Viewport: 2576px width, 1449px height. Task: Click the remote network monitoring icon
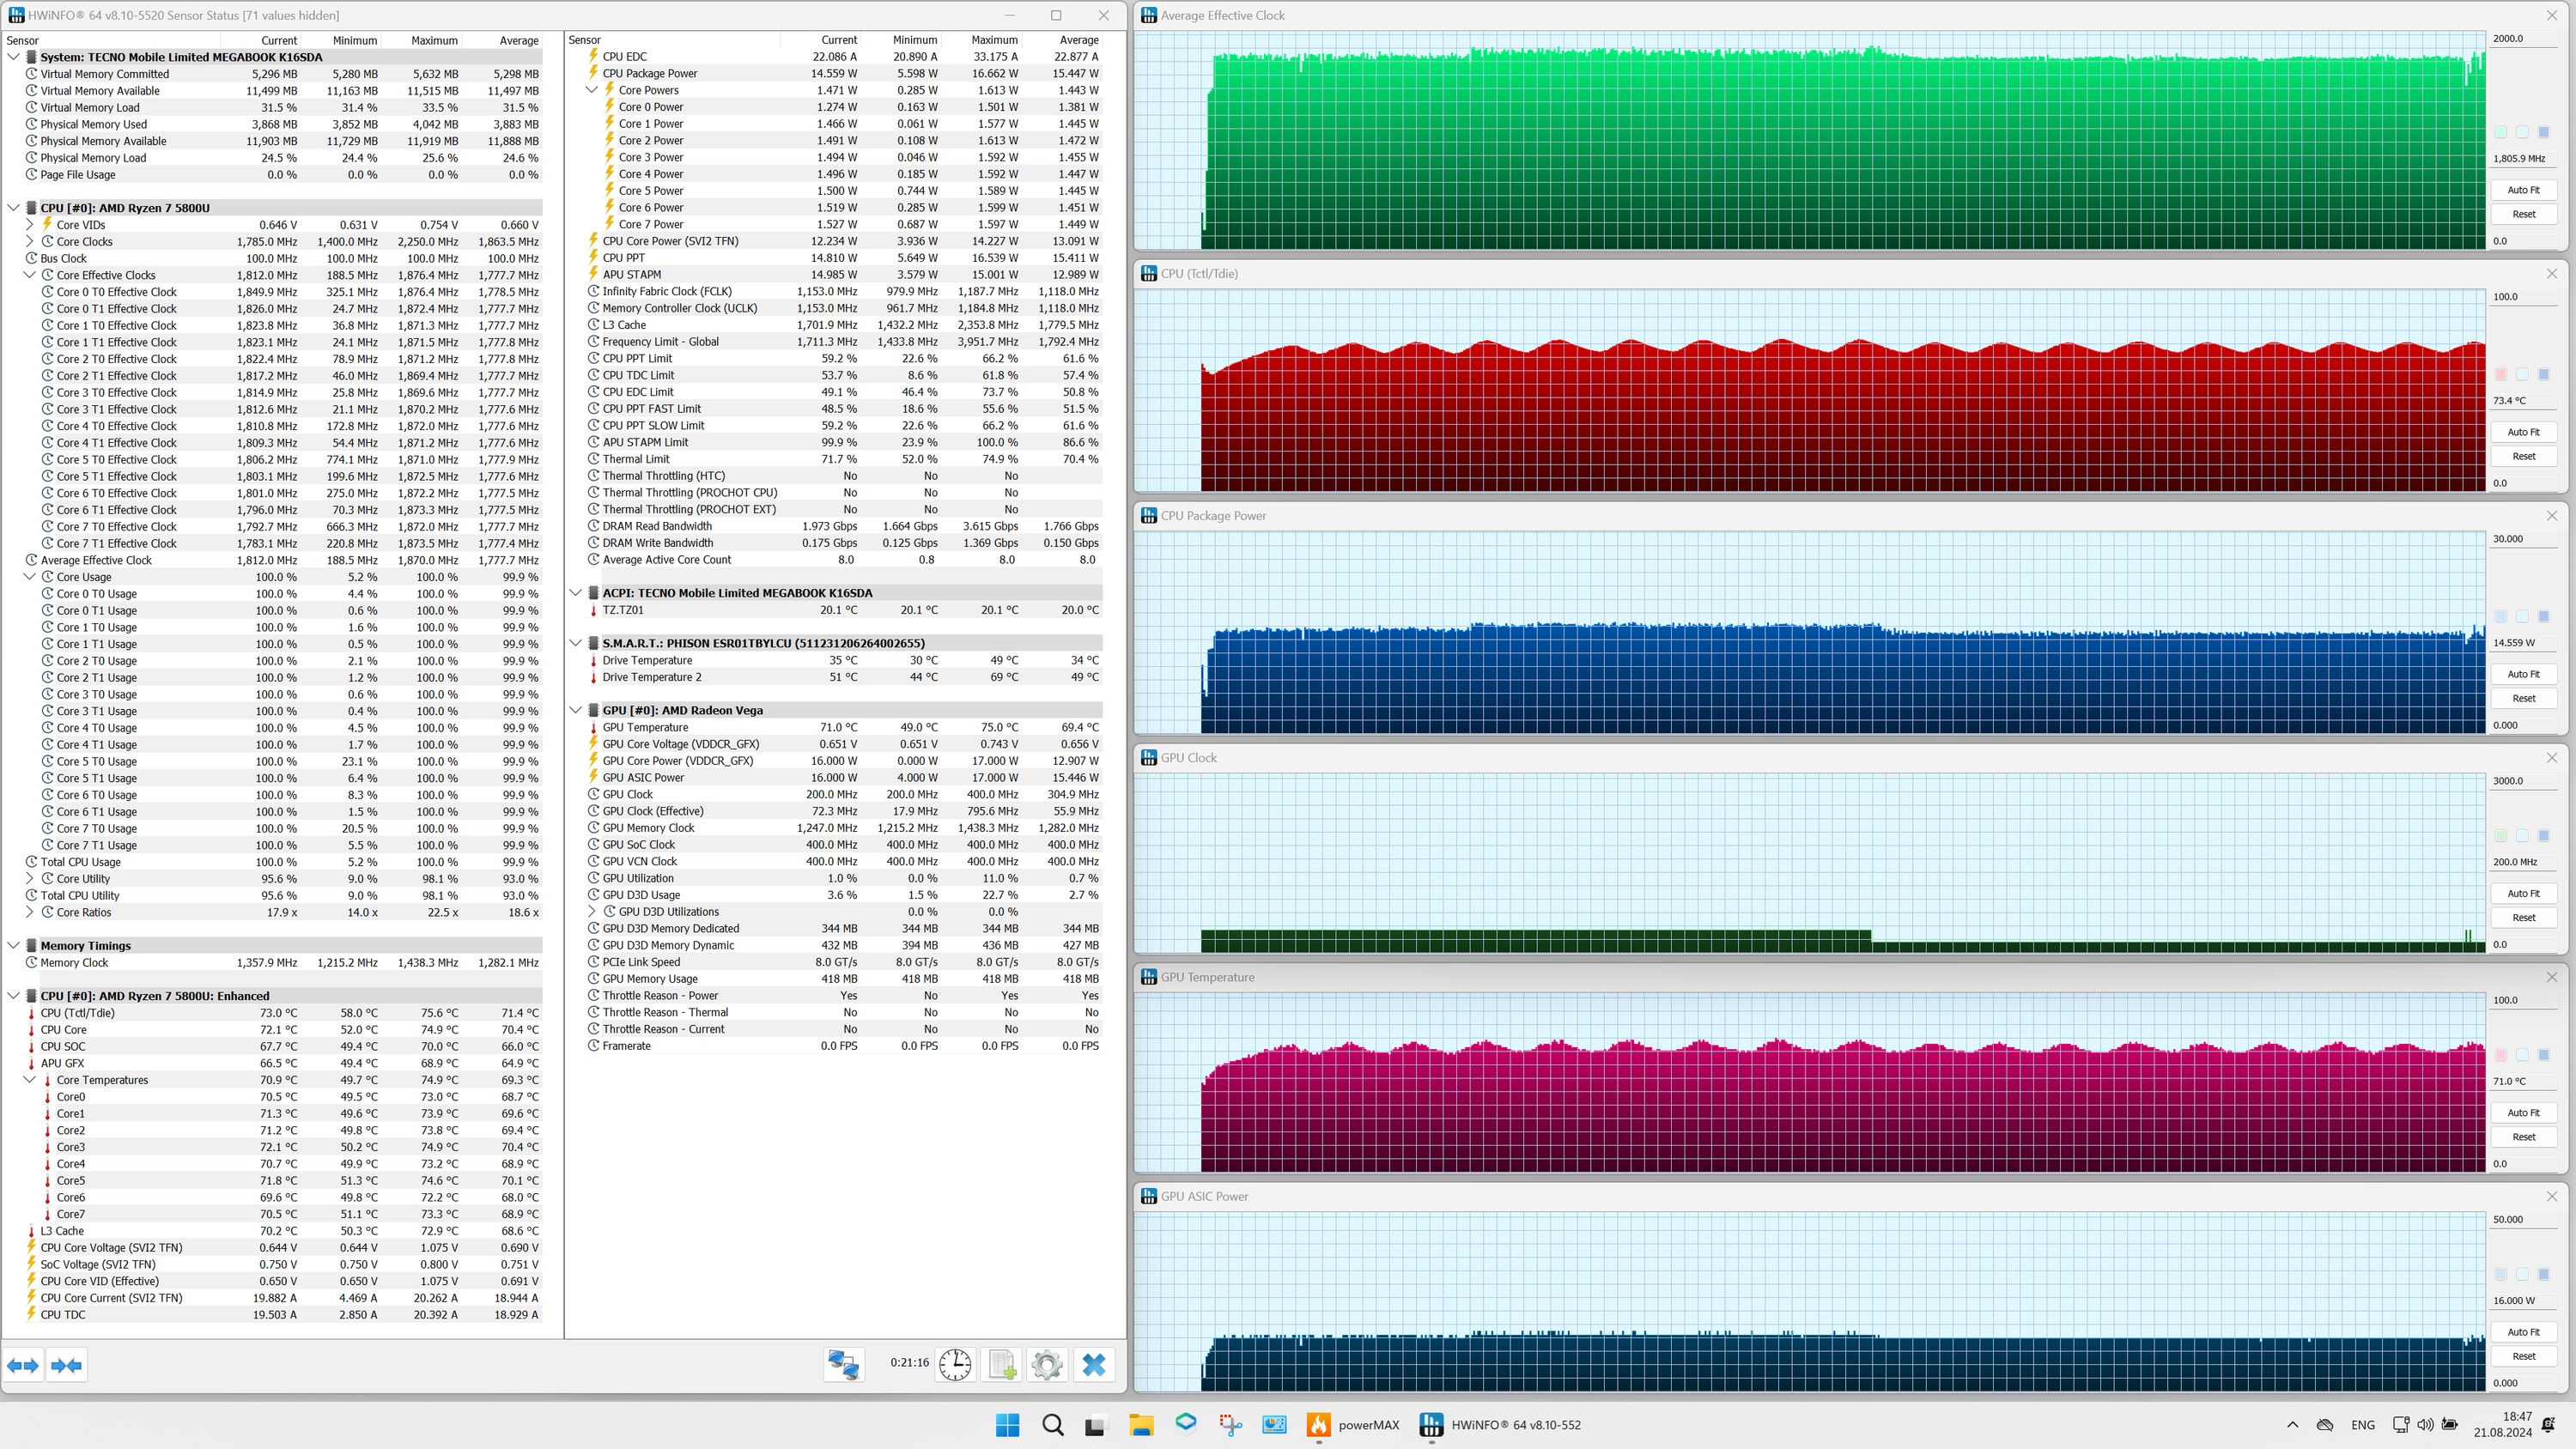pos(843,1364)
